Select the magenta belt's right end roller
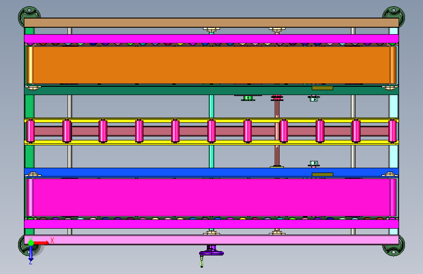Screen dimensions: 423x274 coord(393,197)
